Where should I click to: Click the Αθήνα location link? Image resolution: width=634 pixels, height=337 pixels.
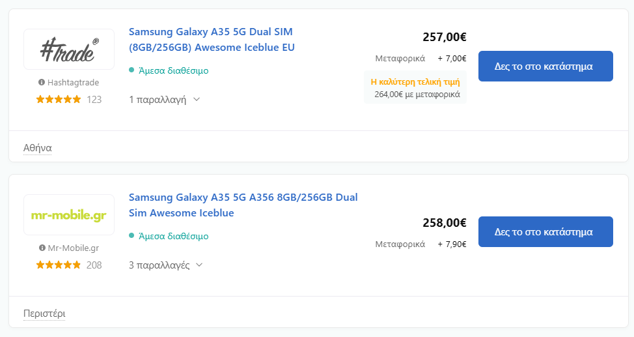click(38, 148)
